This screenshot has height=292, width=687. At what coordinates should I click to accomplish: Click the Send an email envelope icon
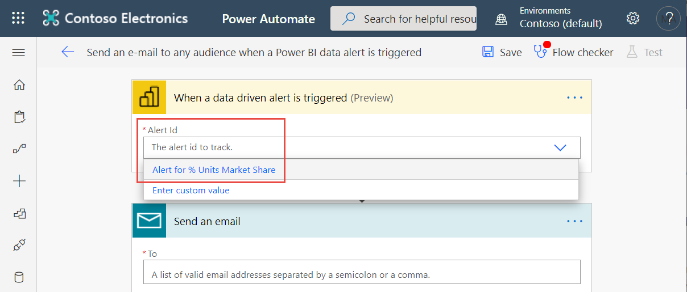click(149, 221)
